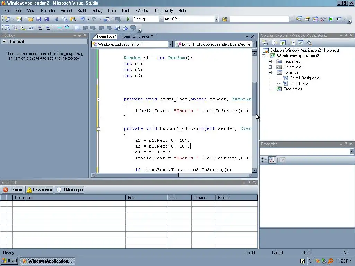Toggle auto-hide pin on Properties panel

(346, 144)
